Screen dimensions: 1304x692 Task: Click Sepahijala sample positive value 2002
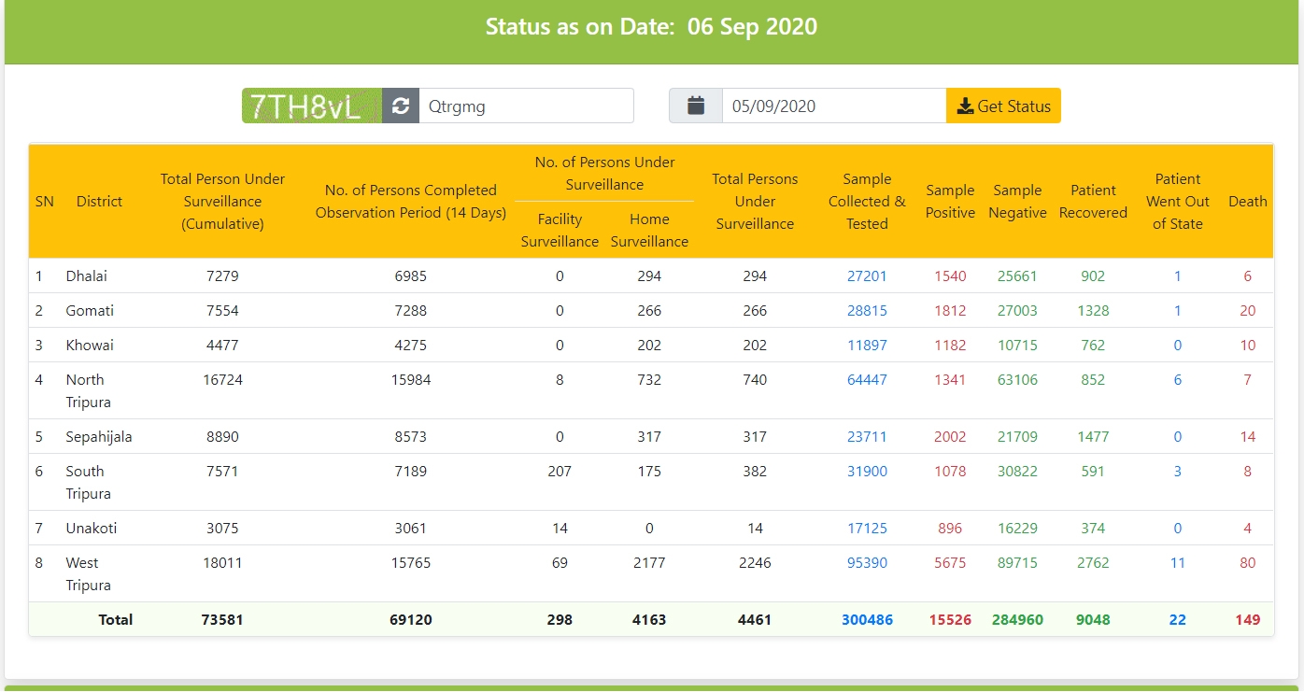pyautogui.click(x=950, y=437)
